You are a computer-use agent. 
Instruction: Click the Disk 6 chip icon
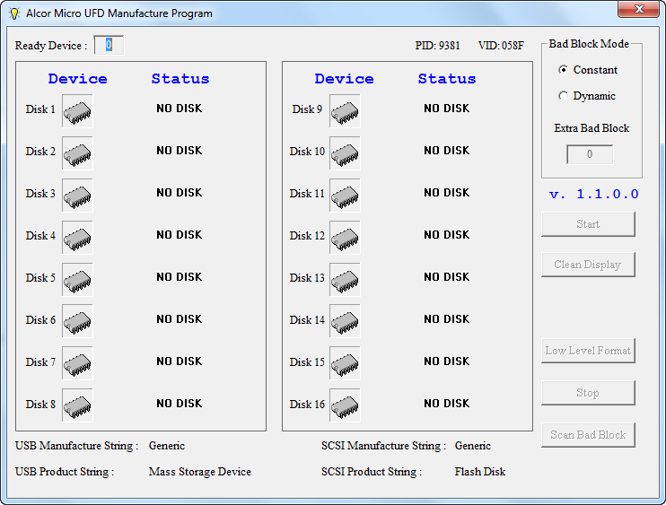pyautogui.click(x=77, y=321)
